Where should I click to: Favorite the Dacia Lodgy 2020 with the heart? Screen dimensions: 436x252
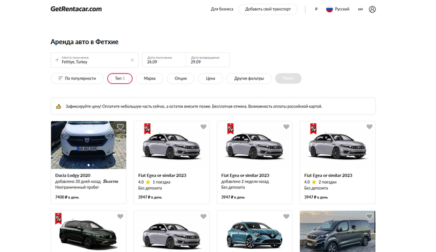point(120,127)
